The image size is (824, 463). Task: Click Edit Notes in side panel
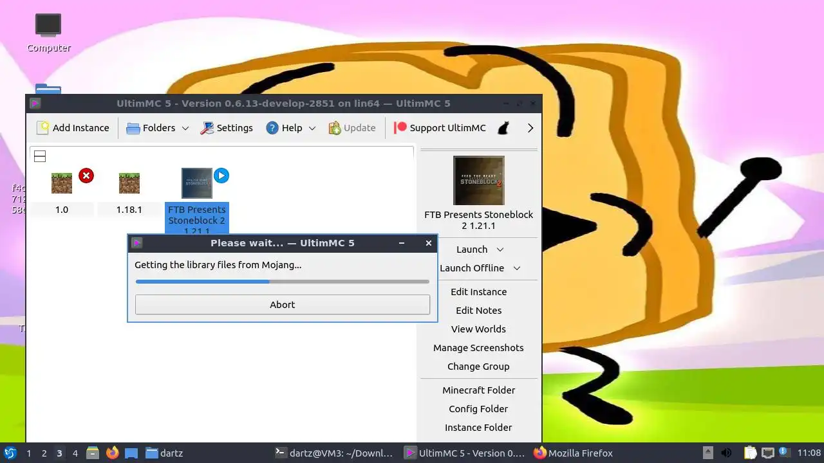478,311
